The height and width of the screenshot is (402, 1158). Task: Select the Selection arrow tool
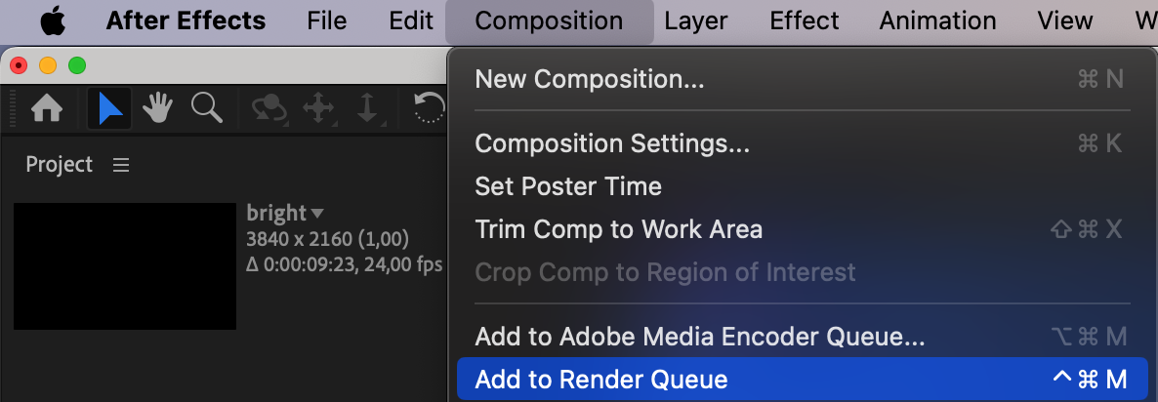point(109,108)
